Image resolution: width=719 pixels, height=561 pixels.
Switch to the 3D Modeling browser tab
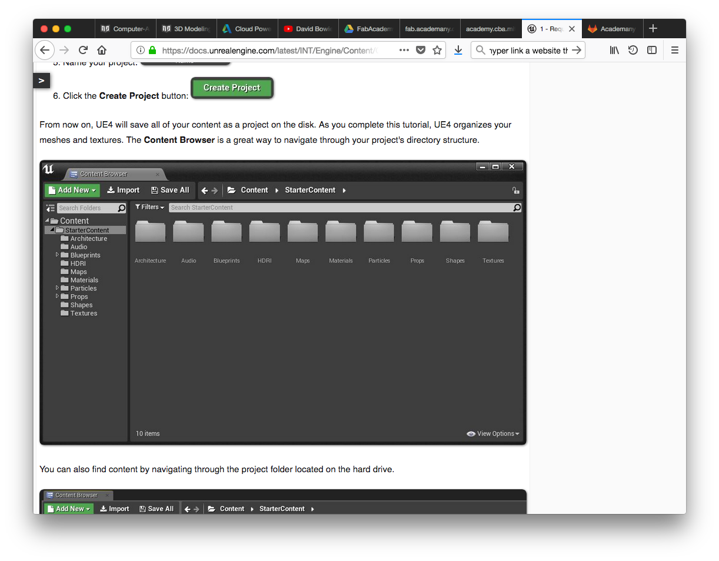tap(186, 29)
